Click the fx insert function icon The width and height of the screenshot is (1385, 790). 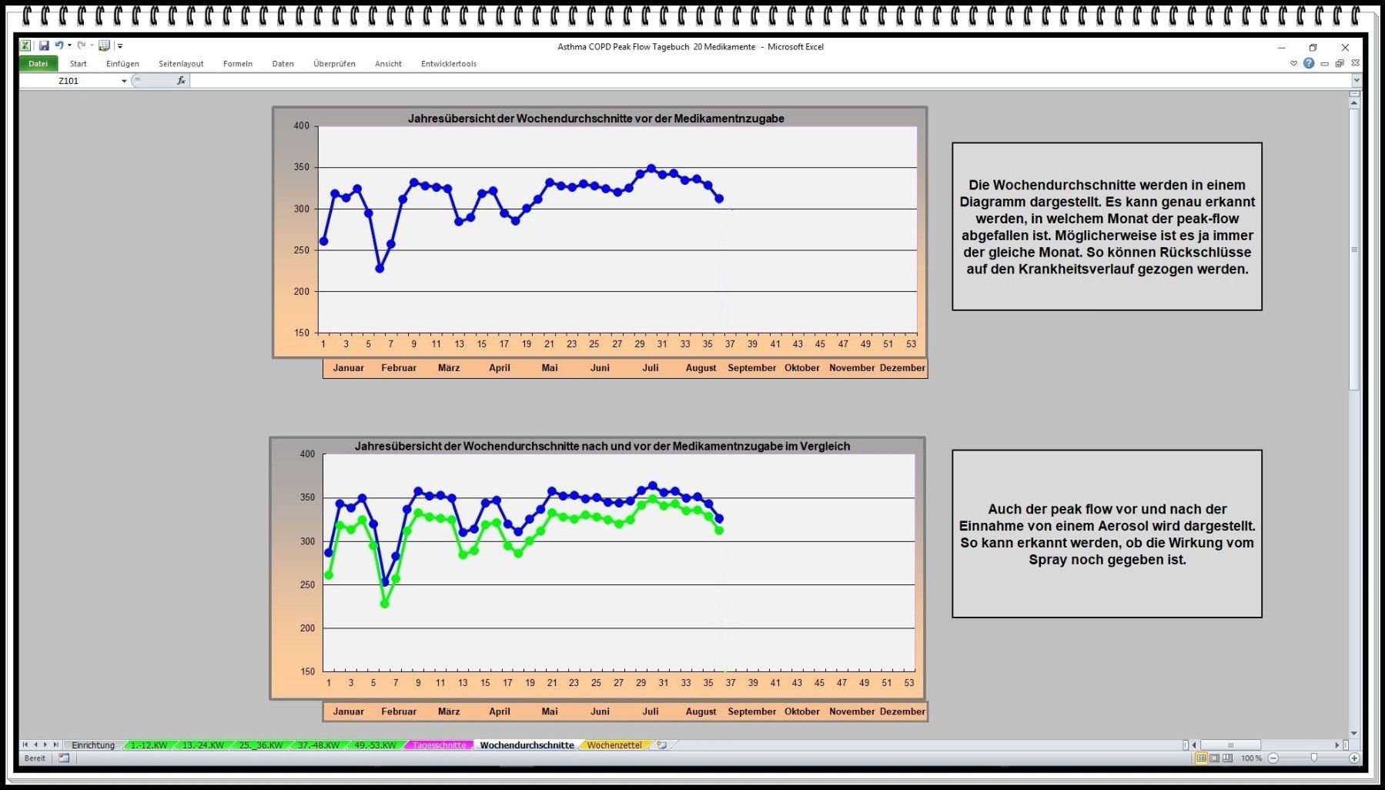click(181, 81)
